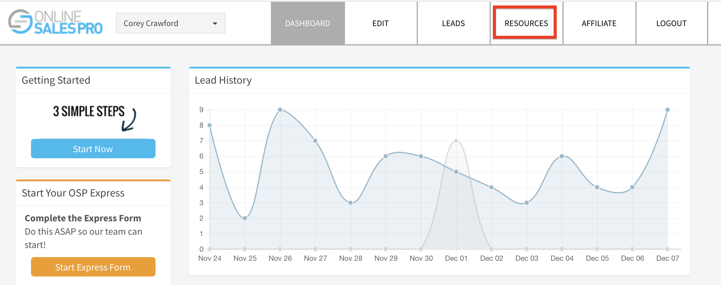Open the Resources tab
The height and width of the screenshot is (285, 721).
pyautogui.click(x=526, y=23)
